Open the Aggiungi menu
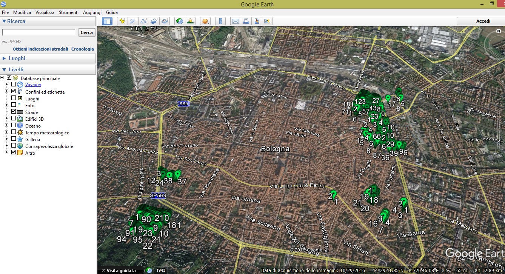This screenshot has height=274, width=505. [92, 12]
